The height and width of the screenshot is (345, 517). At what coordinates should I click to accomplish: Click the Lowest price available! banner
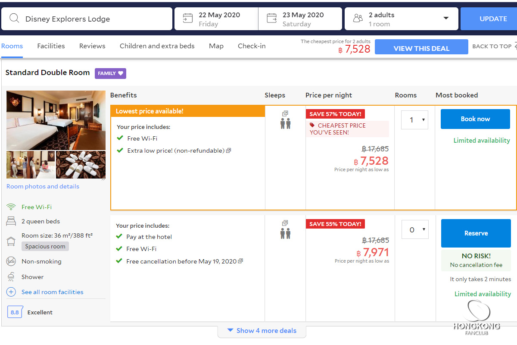click(x=188, y=111)
